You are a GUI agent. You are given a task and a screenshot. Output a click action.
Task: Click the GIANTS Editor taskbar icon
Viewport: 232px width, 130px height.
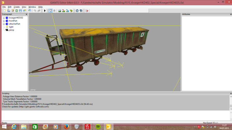tap(108, 127)
